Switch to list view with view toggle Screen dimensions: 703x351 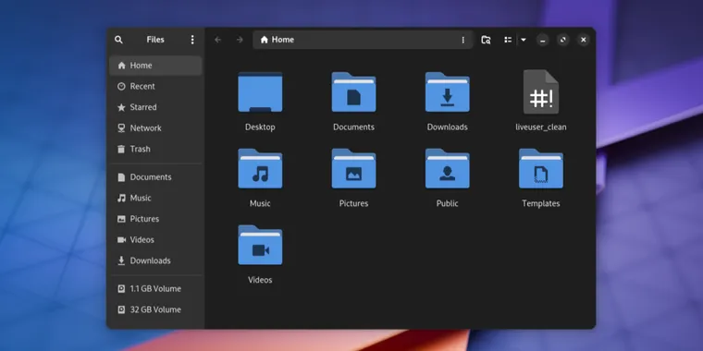coord(508,40)
